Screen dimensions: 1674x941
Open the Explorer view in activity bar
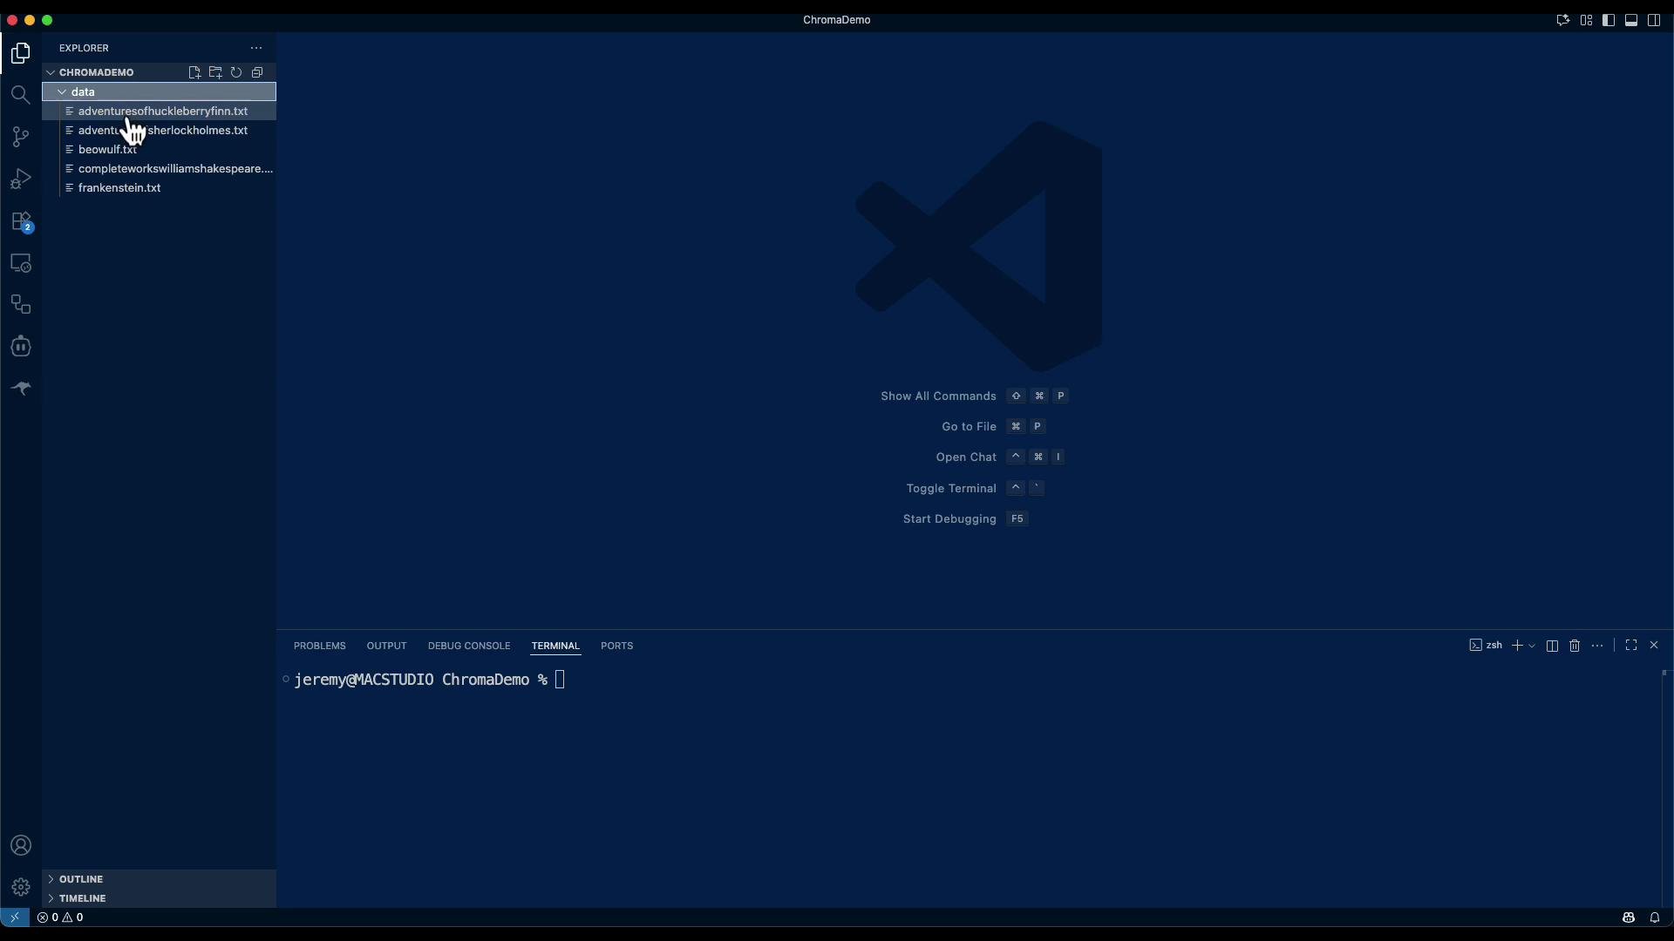[21, 53]
